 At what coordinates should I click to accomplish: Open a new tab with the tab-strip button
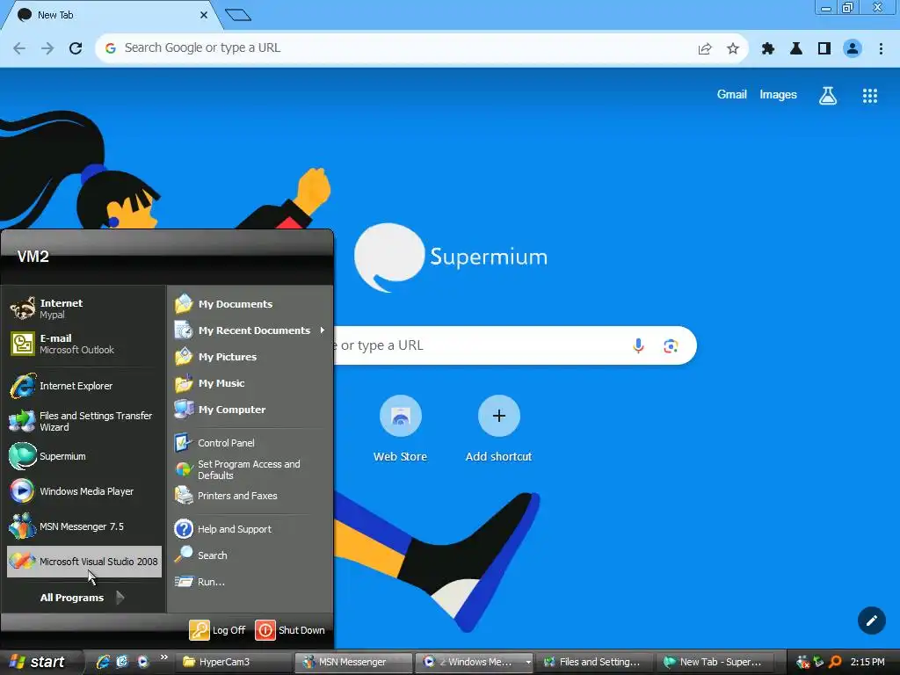[238, 15]
